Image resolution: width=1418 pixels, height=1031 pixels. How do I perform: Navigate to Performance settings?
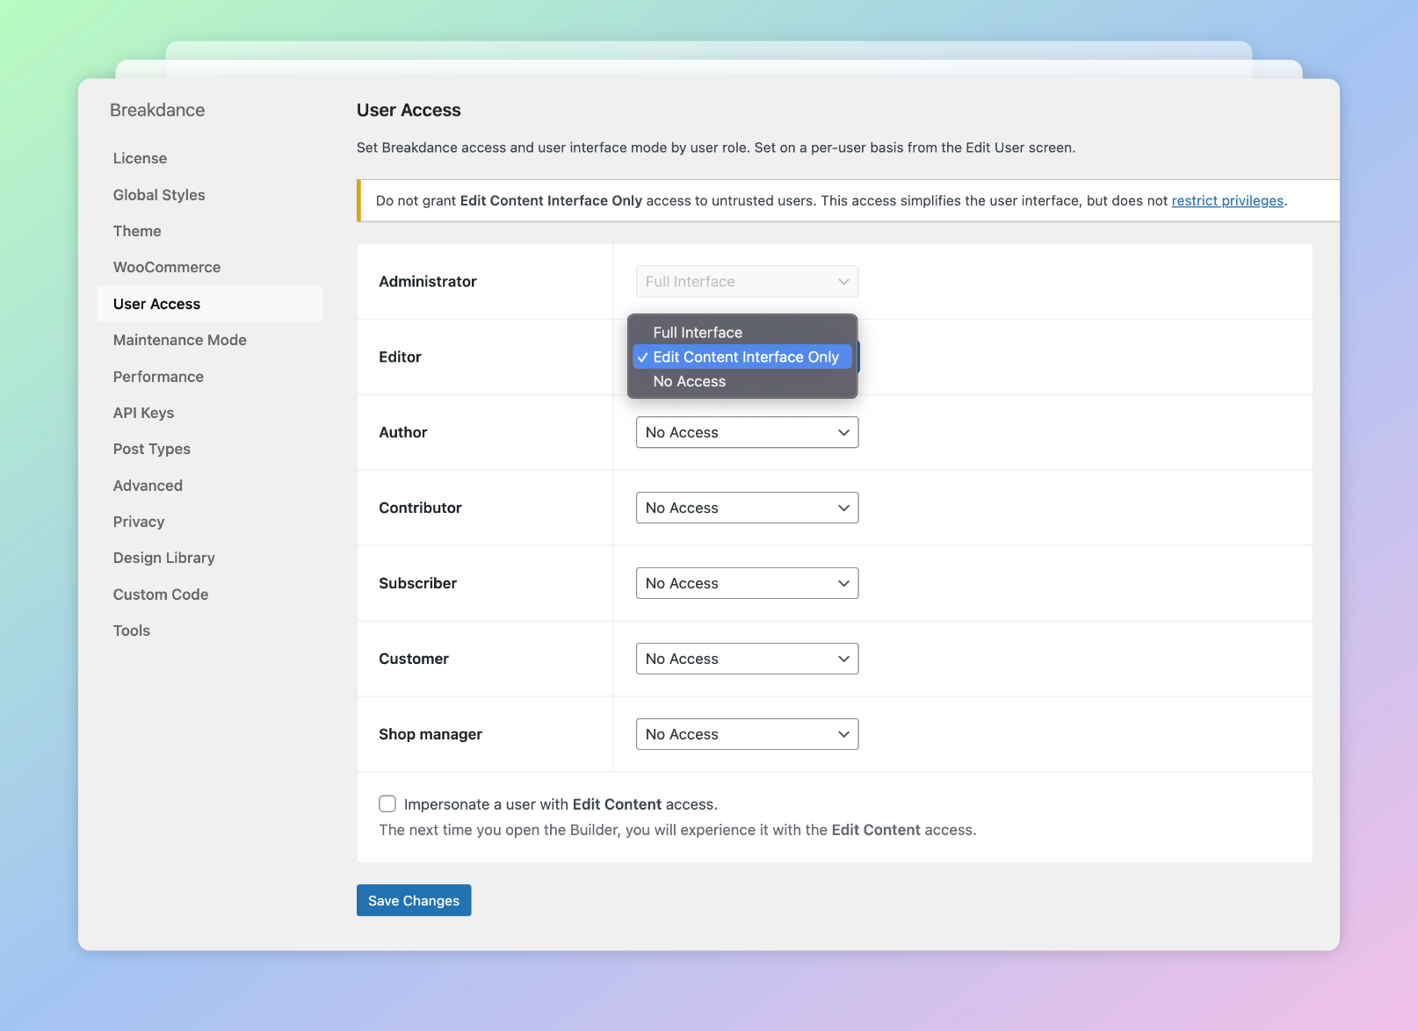[158, 377]
